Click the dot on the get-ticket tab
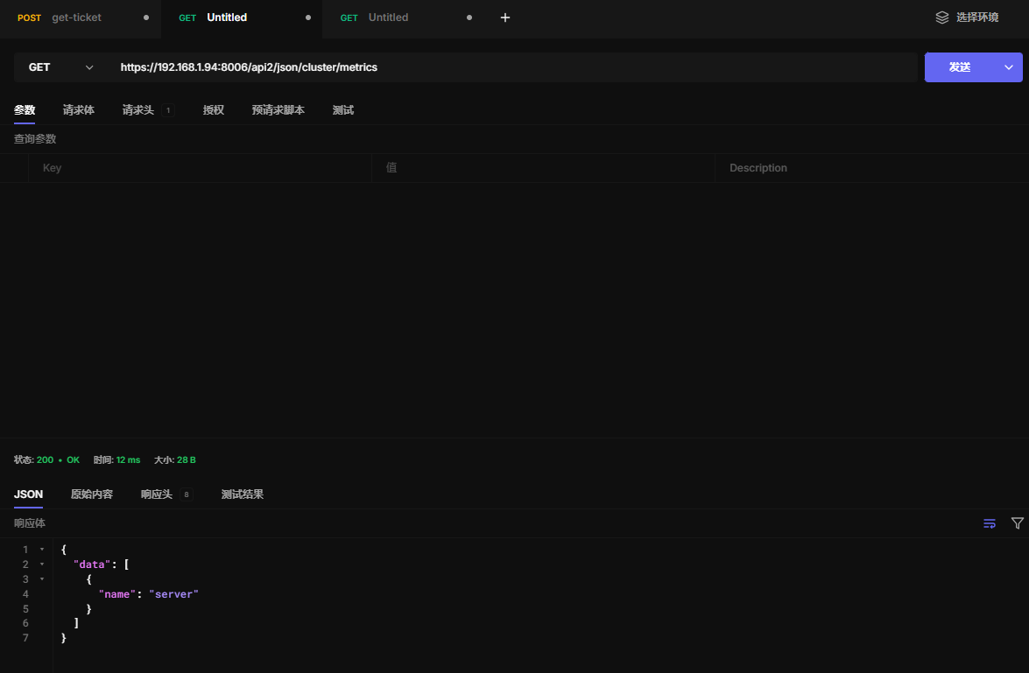 145,18
